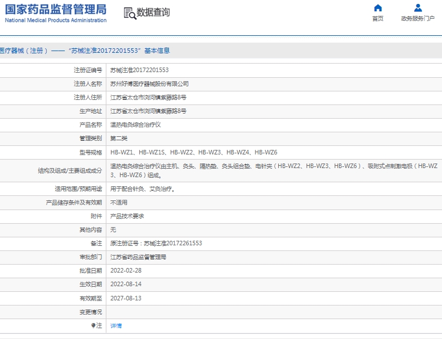Select product name 温热电灸综合治疗仪

[x=135, y=124]
